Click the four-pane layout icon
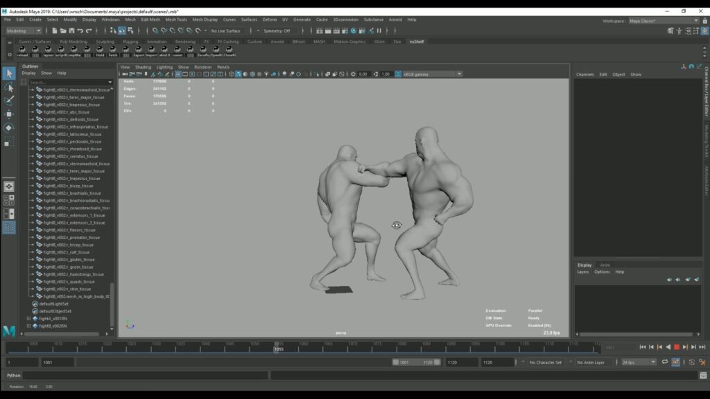This screenshot has height=399, width=710. click(8, 200)
